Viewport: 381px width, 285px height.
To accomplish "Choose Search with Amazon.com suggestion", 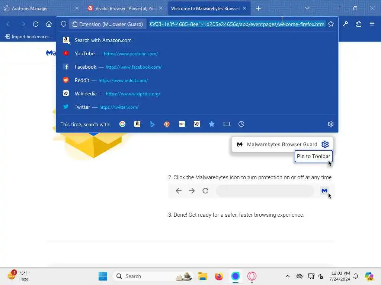I will pos(197,40).
